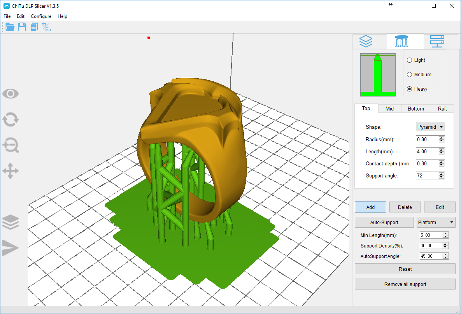Screen dimensions: 461x314
Task: Select Heavy support type
Action: click(x=409, y=89)
